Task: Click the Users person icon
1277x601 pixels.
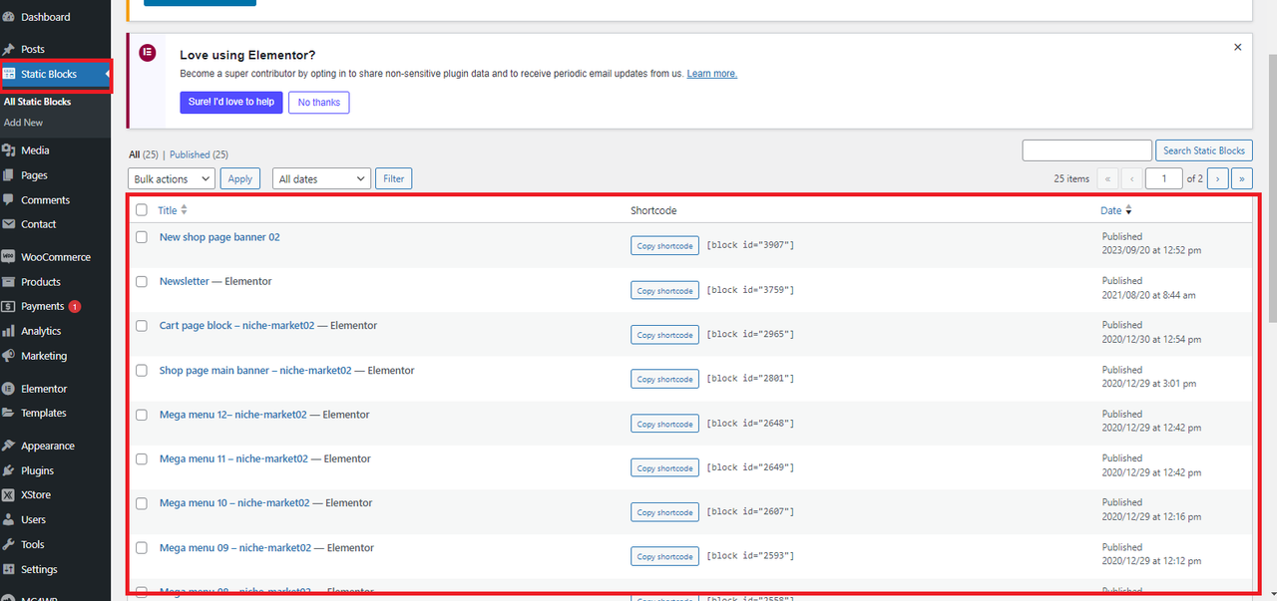Action: coord(9,519)
